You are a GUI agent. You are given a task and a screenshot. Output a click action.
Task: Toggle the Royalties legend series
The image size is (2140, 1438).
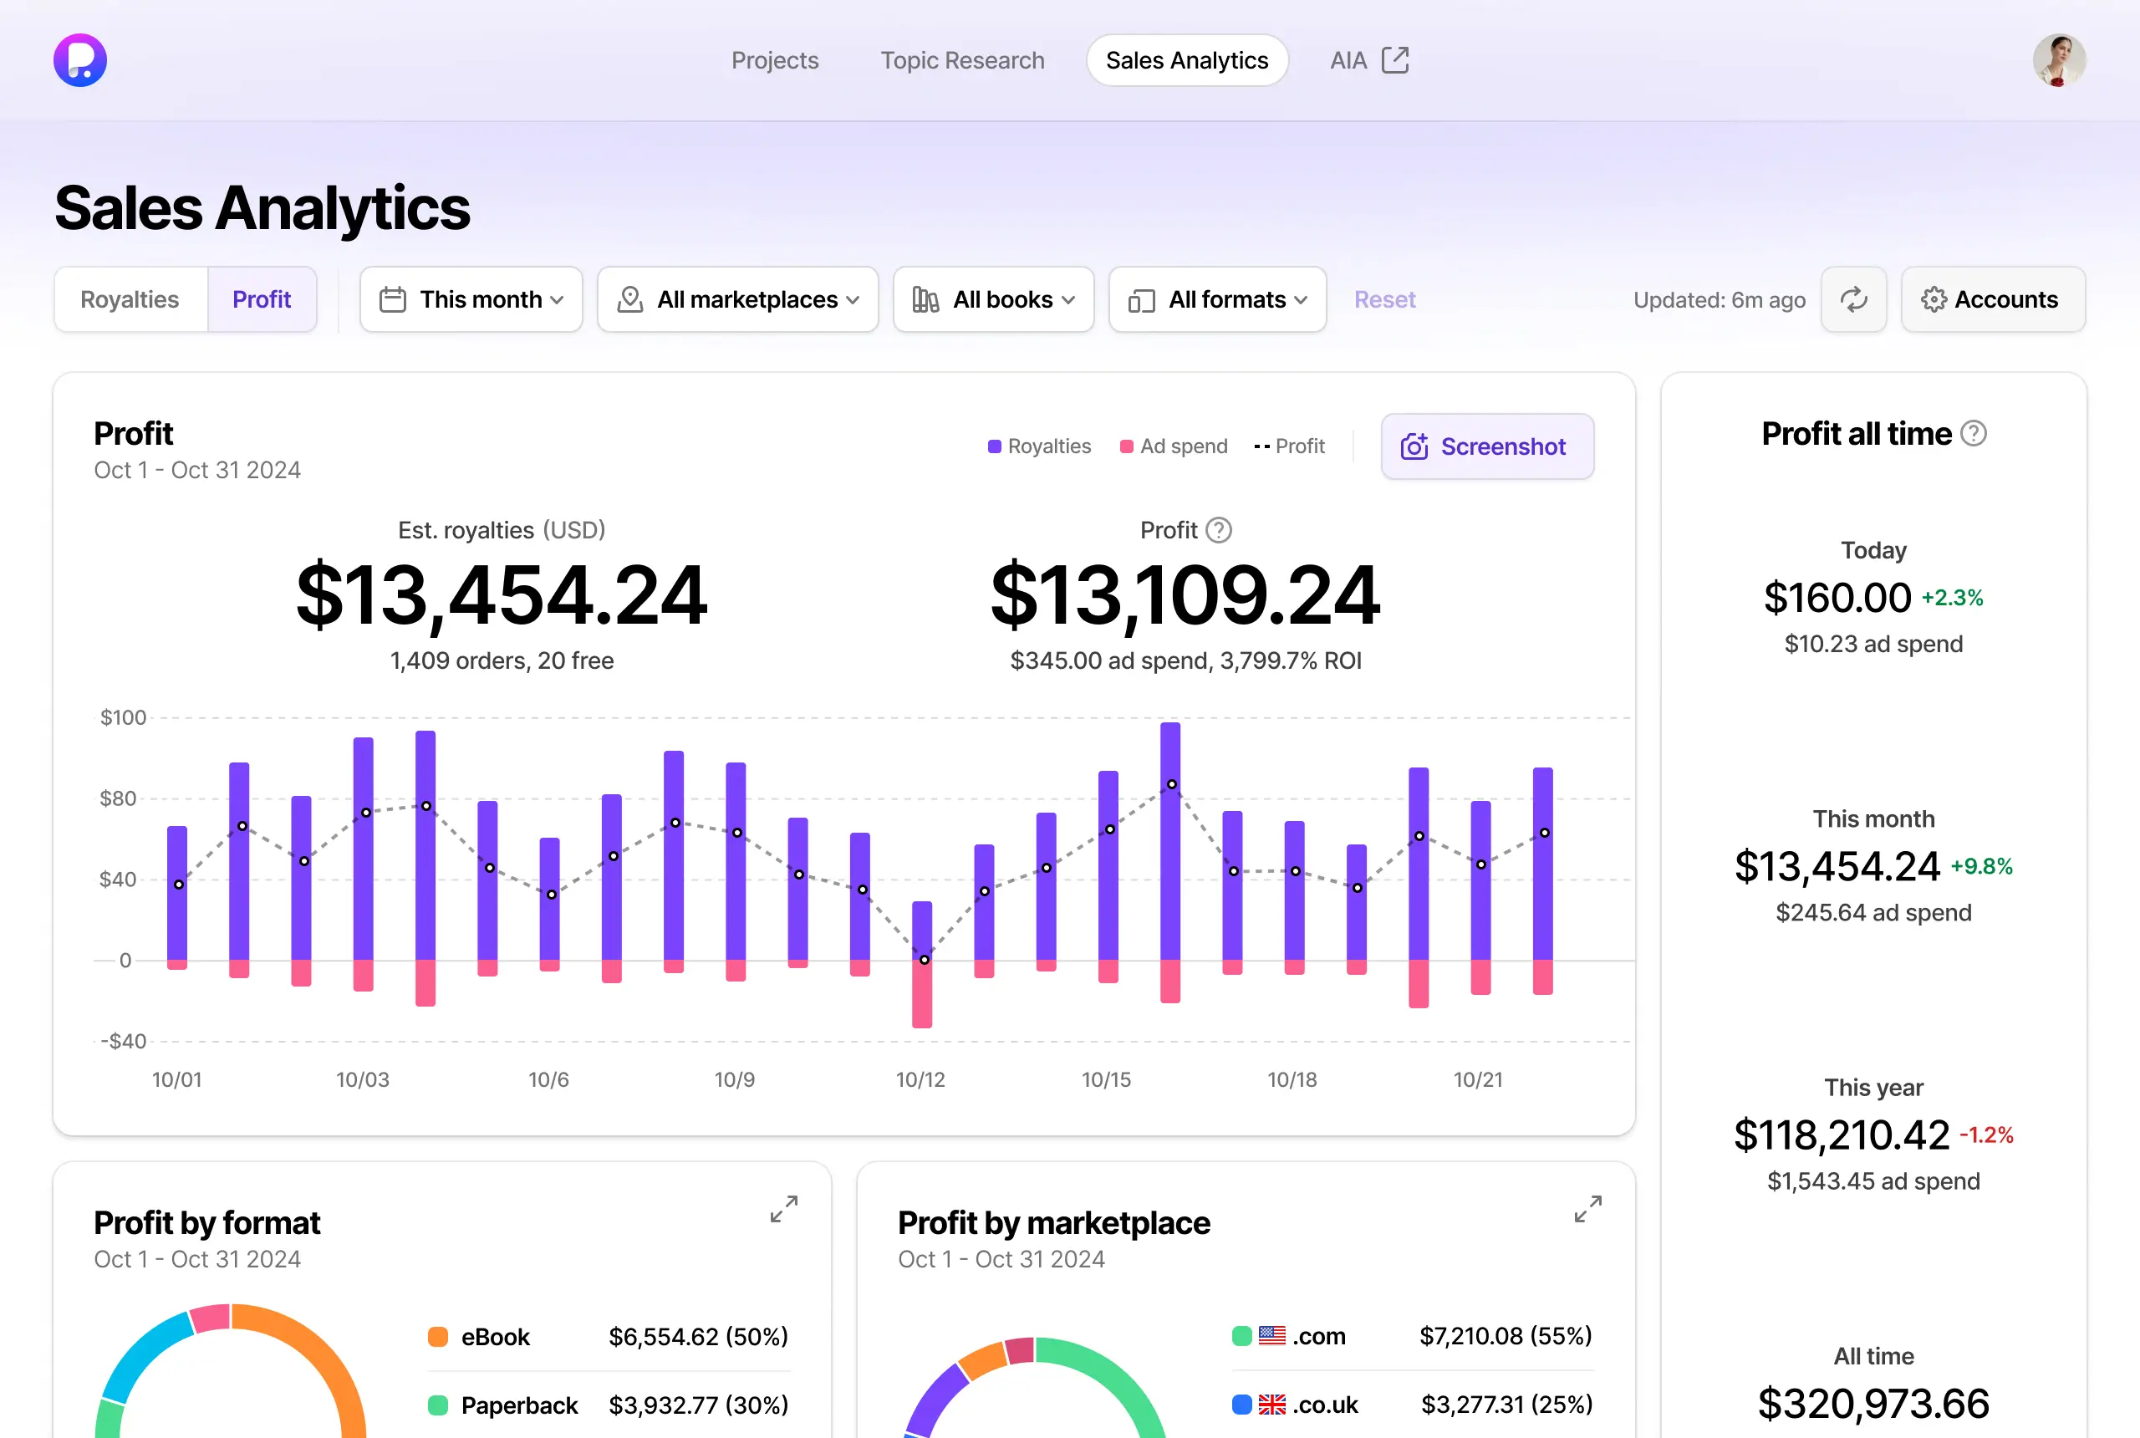(1039, 446)
